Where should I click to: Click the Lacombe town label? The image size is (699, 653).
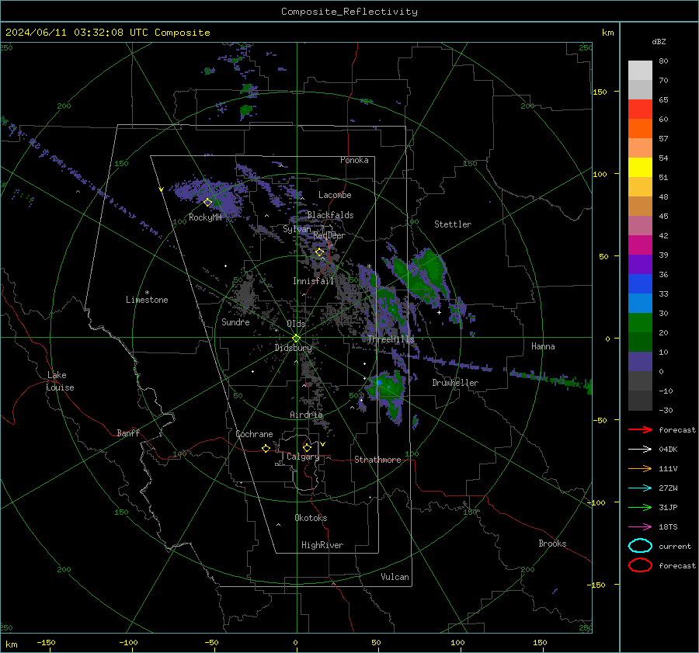[335, 195]
